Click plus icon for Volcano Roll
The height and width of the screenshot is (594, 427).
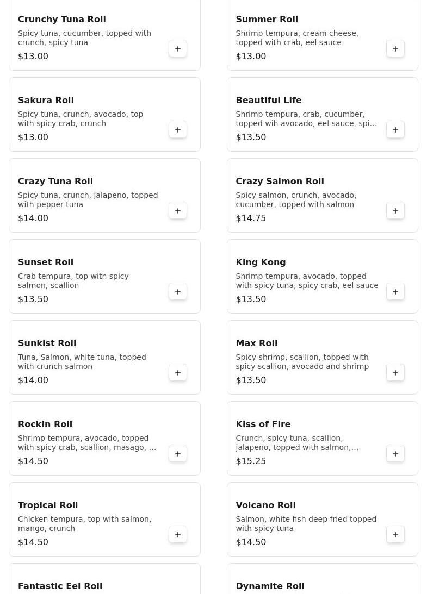pyautogui.click(x=395, y=535)
